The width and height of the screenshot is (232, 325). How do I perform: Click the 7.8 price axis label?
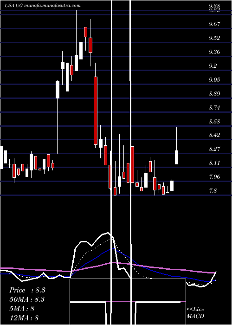tap(213, 191)
